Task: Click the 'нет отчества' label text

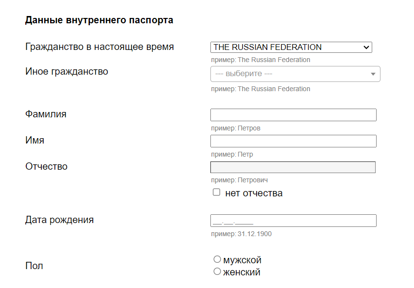Action: tap(254, 193)
